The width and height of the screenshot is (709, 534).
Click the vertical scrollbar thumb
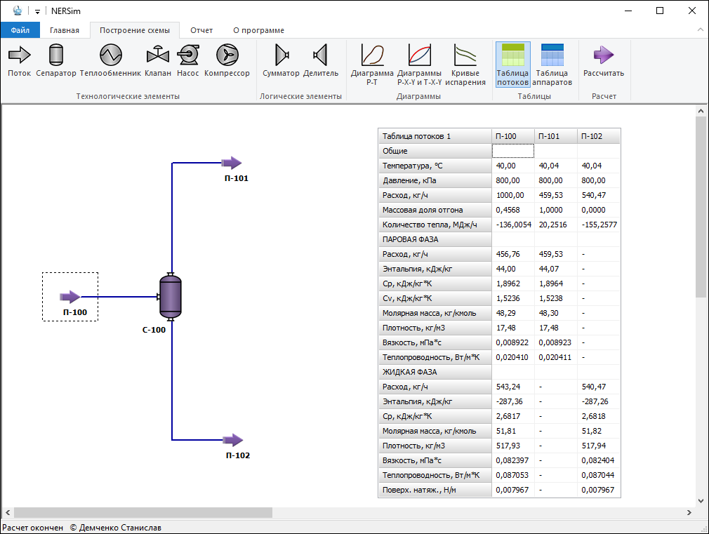pos(701,207)
